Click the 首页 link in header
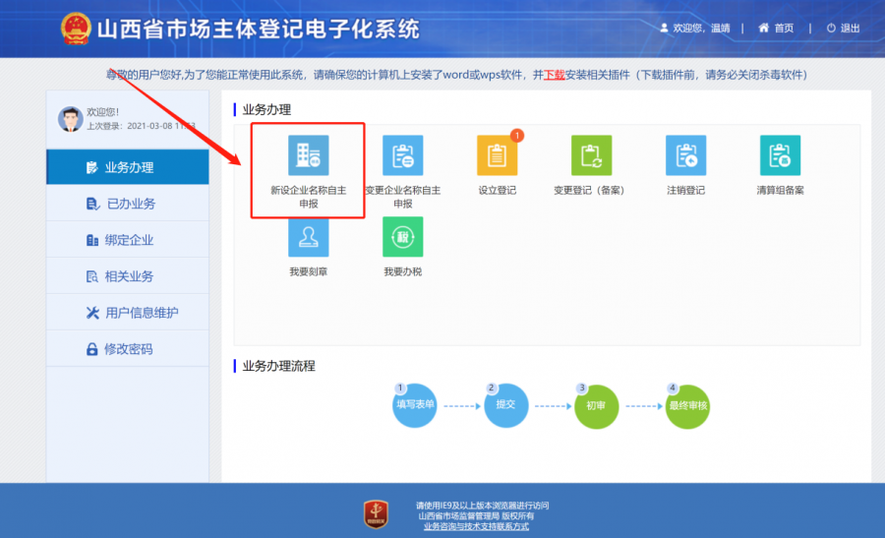885x538 pixels. click(x=784, y=29)
